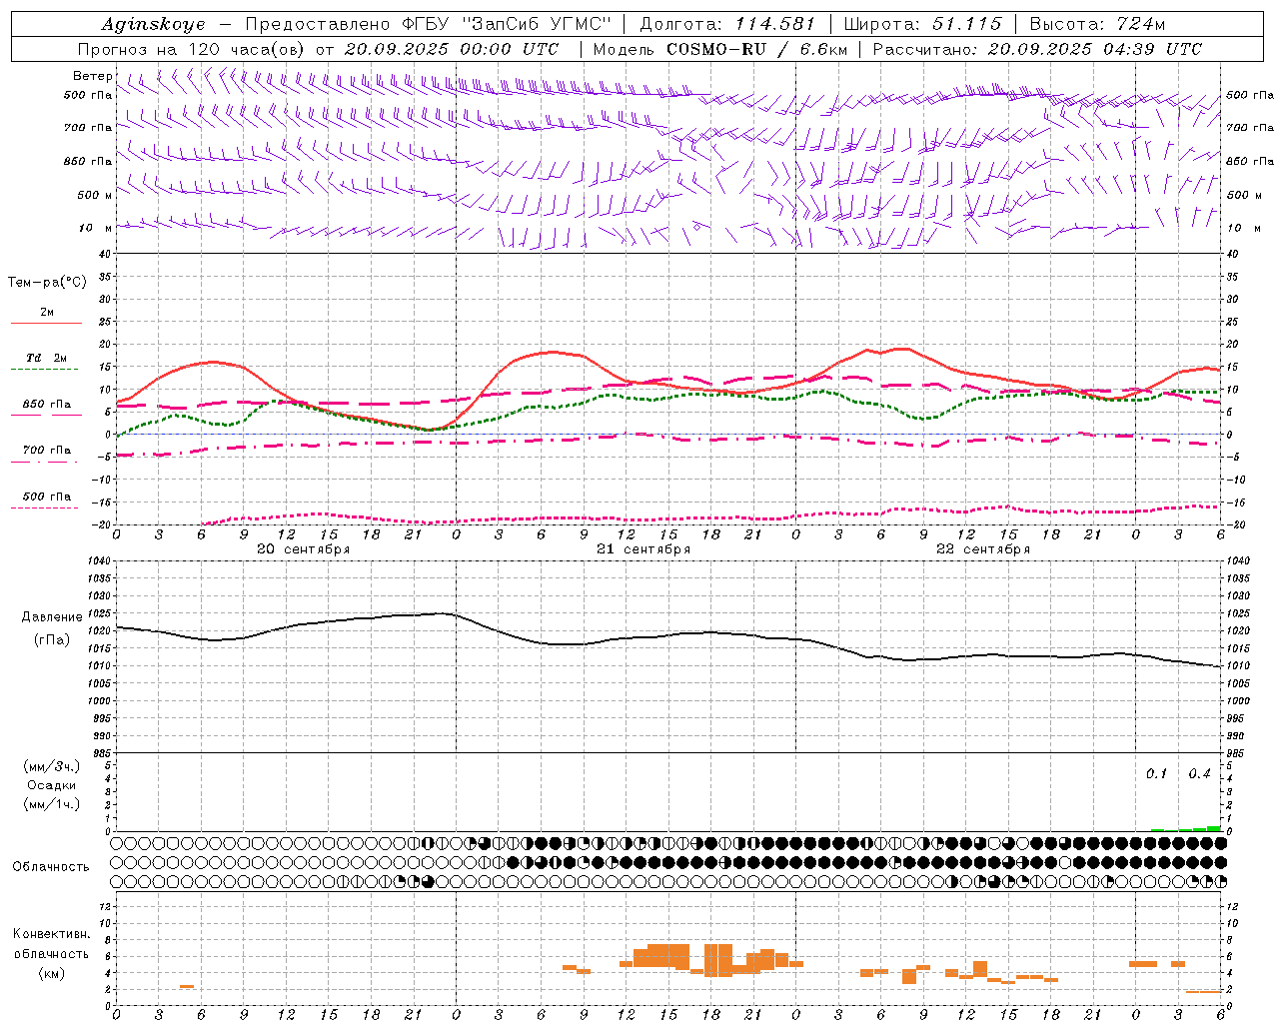Click the "20 сентября" date label
Image resolution: width=1279 pixels, height=1023 pixels.
pos(303,549)
